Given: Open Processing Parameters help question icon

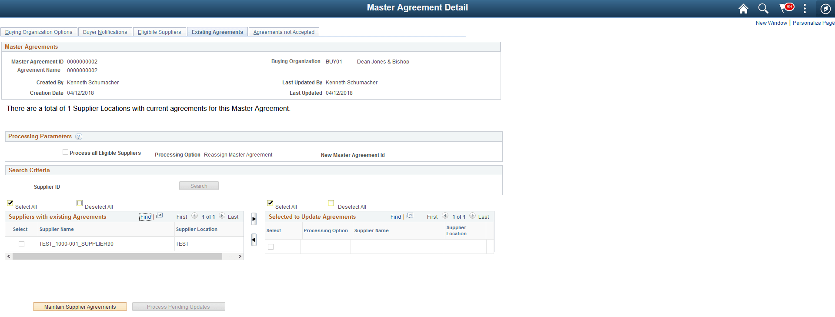Looking at the screenshot, I should click(x=79, y=137).
